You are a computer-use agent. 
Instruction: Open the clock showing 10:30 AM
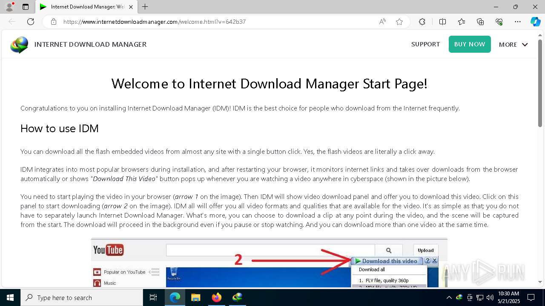pyautogui.click(x=508, y=297)
